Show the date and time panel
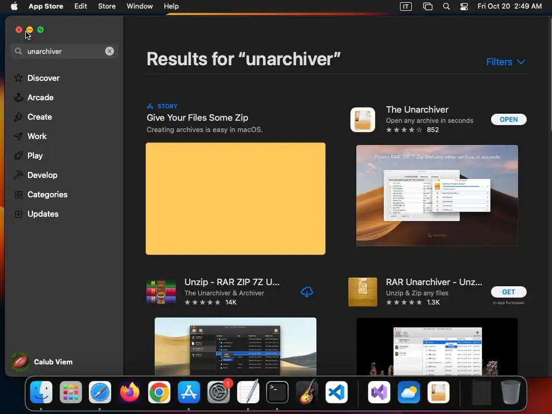Viewport: 552px width, 414px height. 509,6
